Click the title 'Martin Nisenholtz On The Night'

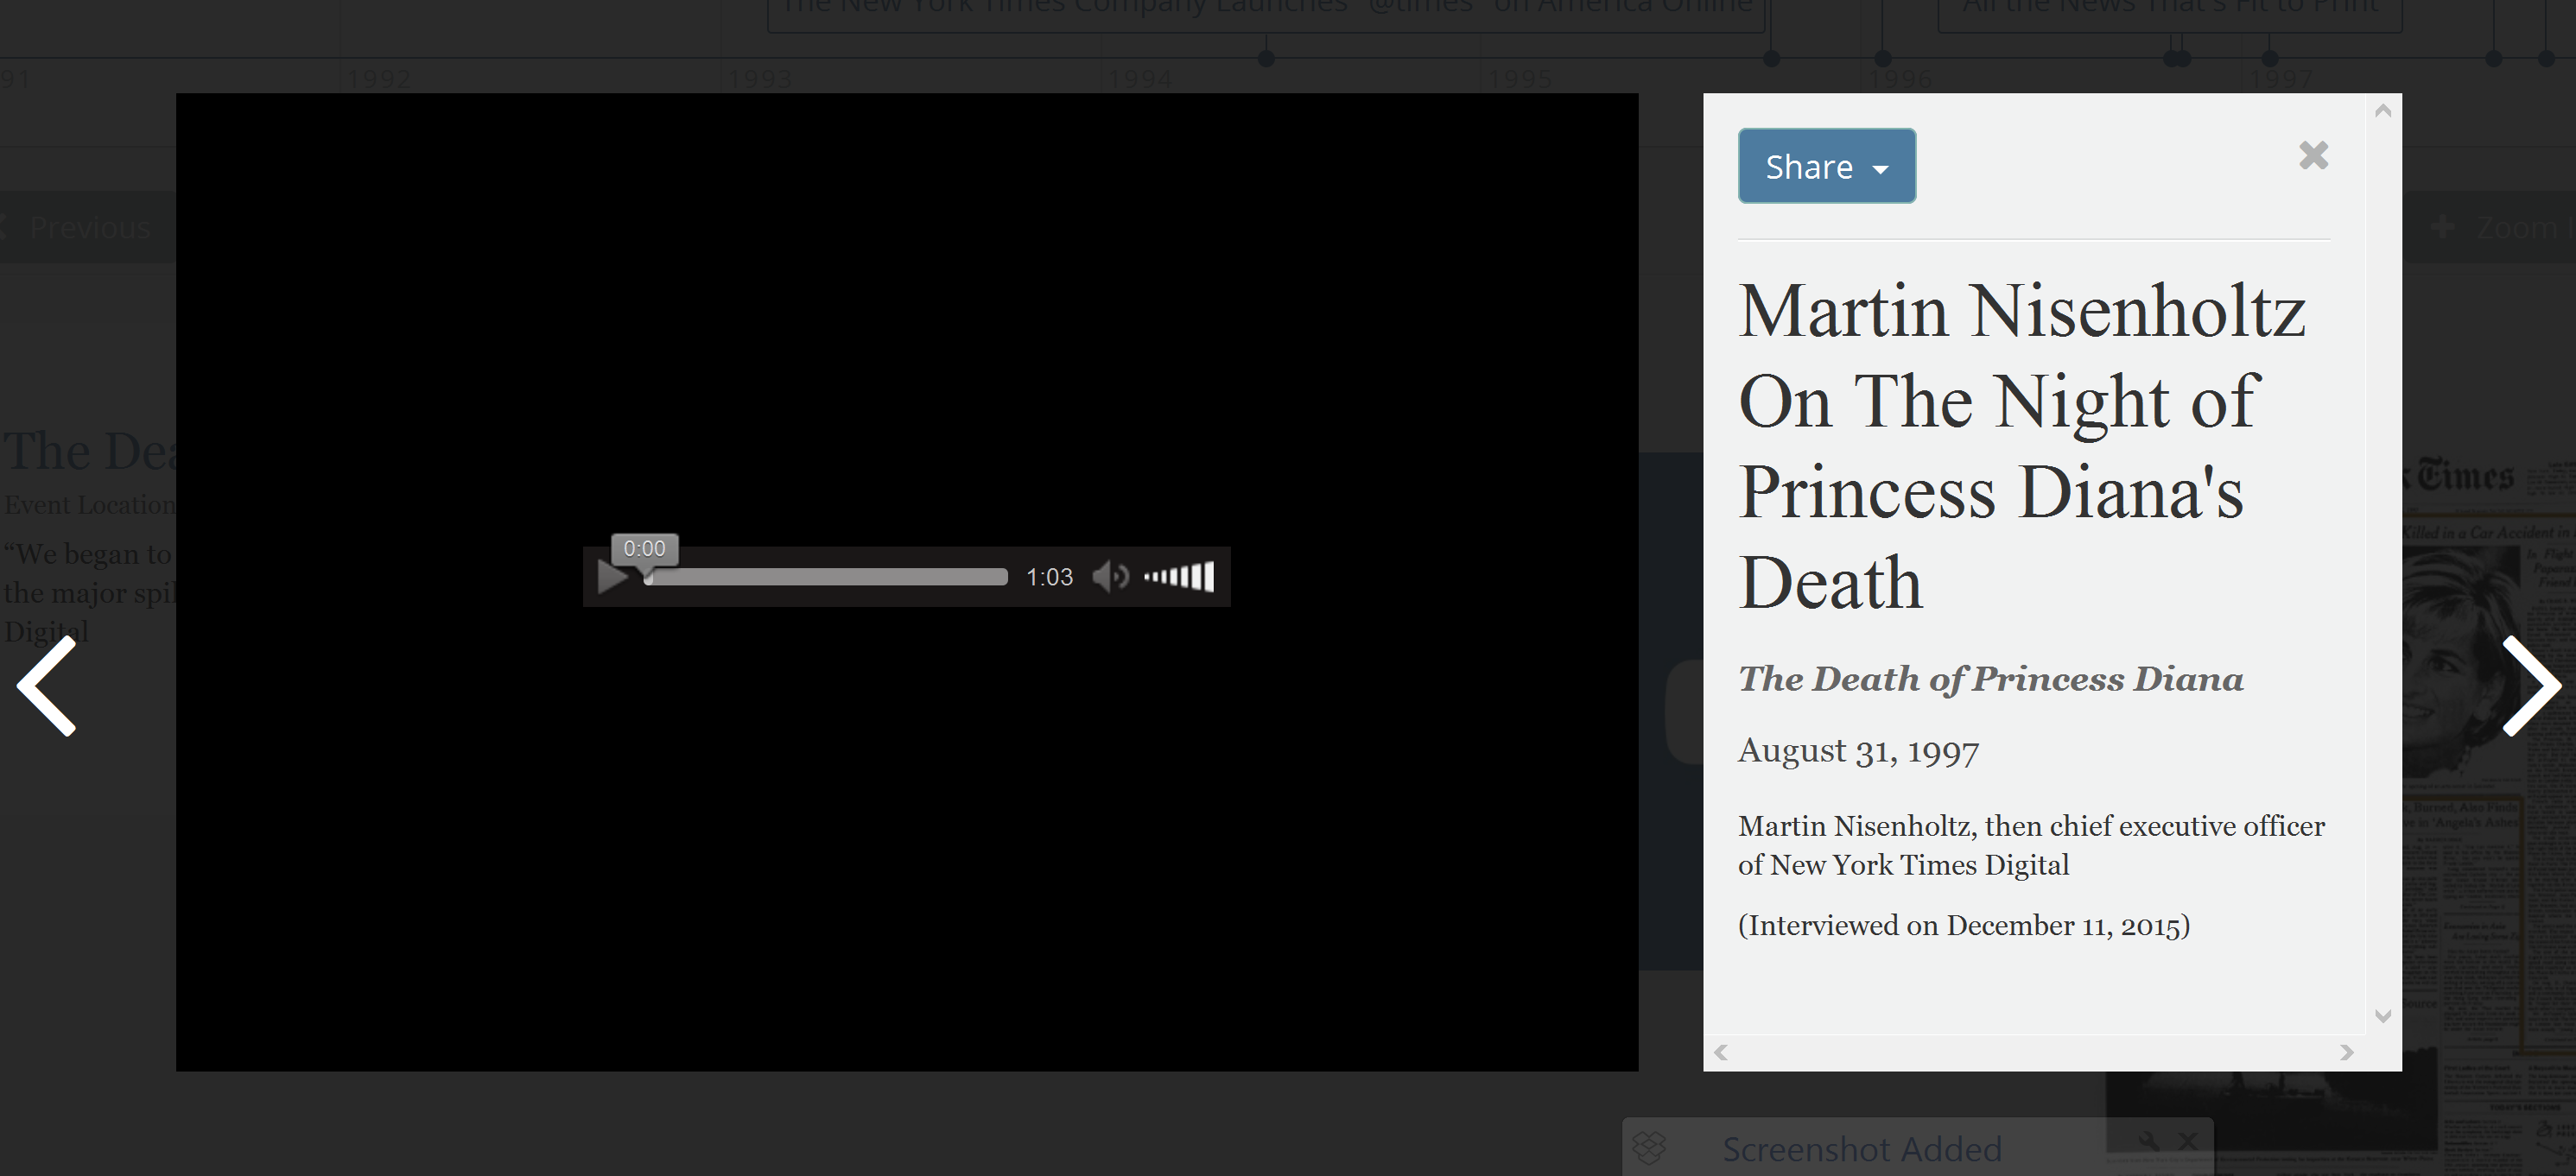pos(2023,446)
